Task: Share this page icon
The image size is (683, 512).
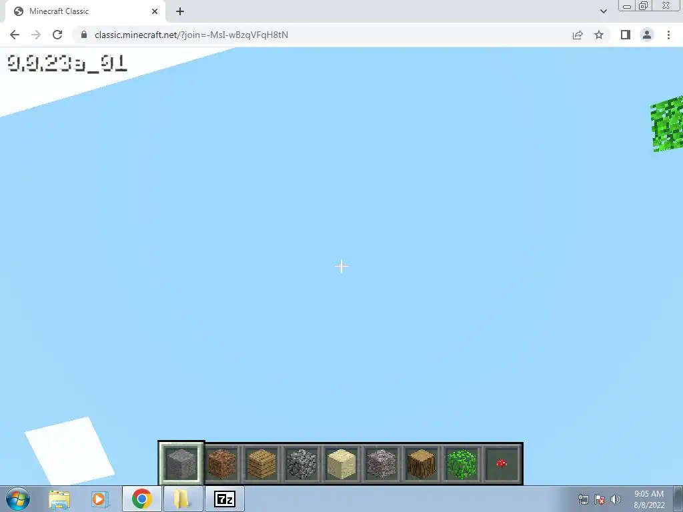Action: (578, 35)
